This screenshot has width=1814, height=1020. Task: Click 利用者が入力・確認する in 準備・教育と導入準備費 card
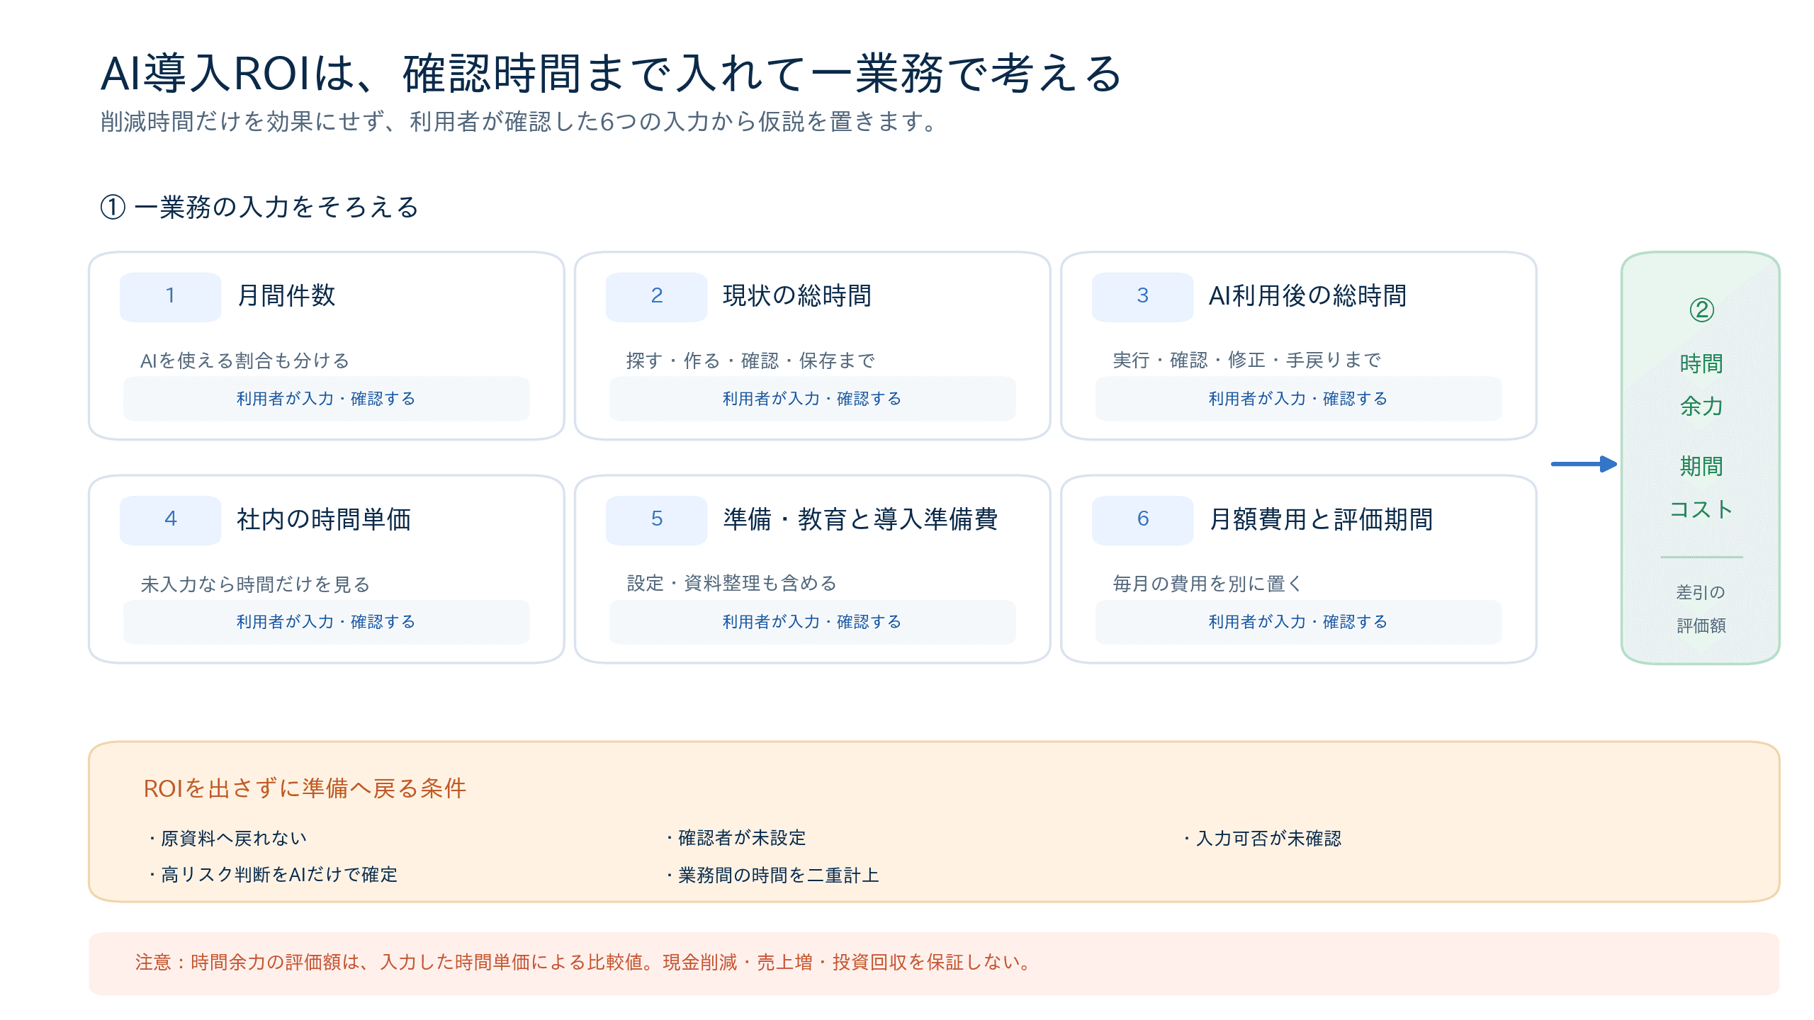point(812,622)
